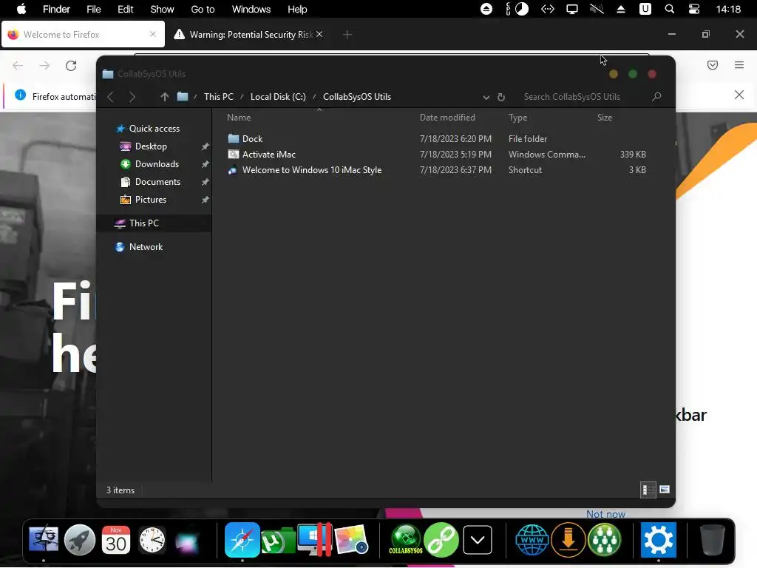Open the Trash bin in the dock

point(713,539)
